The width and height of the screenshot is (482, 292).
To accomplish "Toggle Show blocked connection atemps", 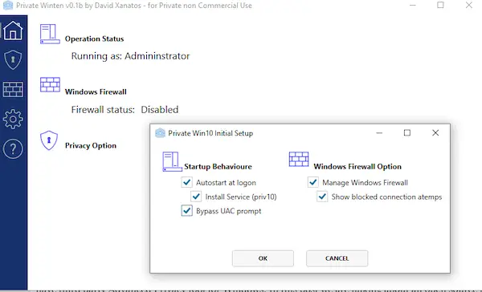I will coord(322,197).
